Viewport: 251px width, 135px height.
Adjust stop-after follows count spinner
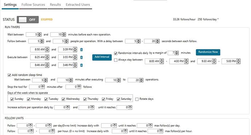(73, 87)
